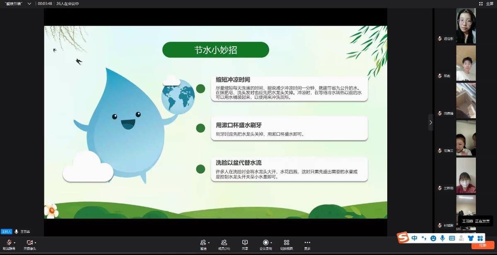The width and height of the screenshot is (497, 255).
Task: Click the muted mic icon beside 范海兰
Action: click(x=440, y=151)
